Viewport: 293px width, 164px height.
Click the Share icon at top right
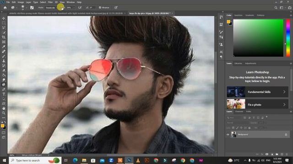289,8
